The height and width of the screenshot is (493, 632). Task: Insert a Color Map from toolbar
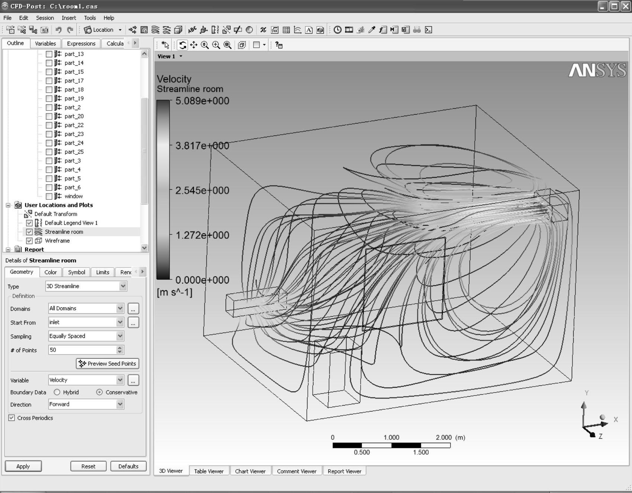pyautogui.click(x=249, y=30)
